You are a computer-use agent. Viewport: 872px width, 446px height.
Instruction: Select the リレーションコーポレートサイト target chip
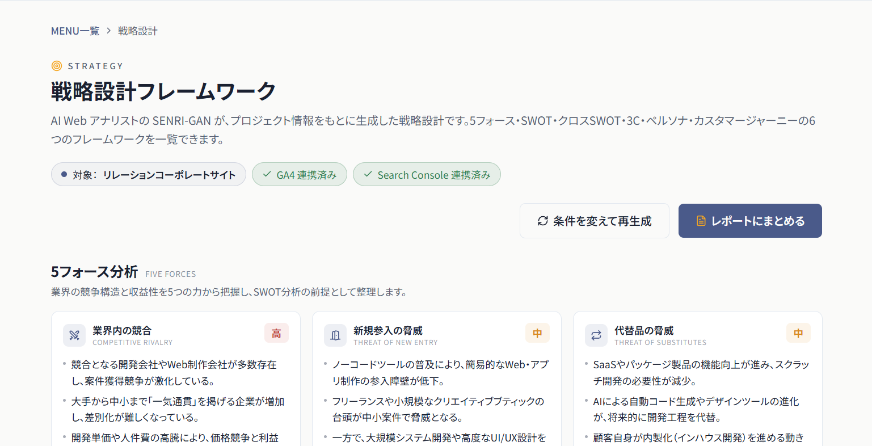[149, 174]
